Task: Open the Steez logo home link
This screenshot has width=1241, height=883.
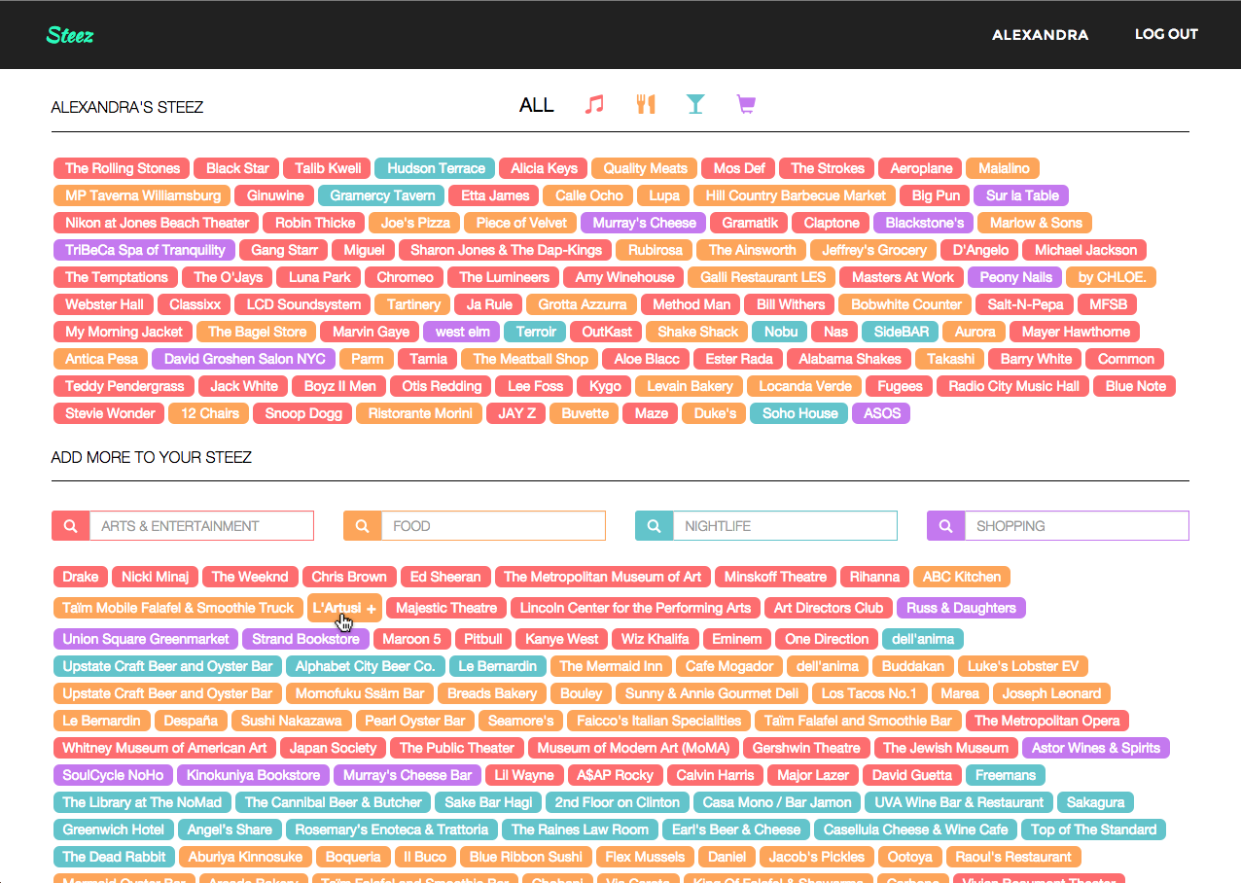Action: coord(70,35)
